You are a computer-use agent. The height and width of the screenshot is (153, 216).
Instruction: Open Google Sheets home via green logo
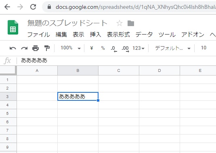point(13,27)
